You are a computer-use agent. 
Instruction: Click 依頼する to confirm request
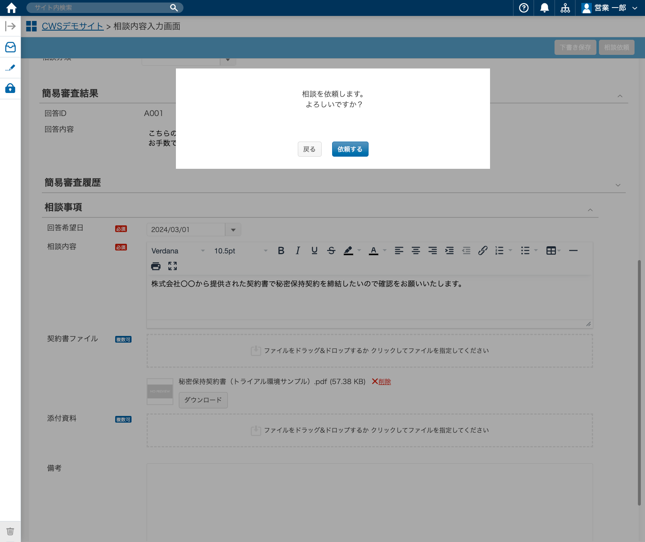coord(350,149)
